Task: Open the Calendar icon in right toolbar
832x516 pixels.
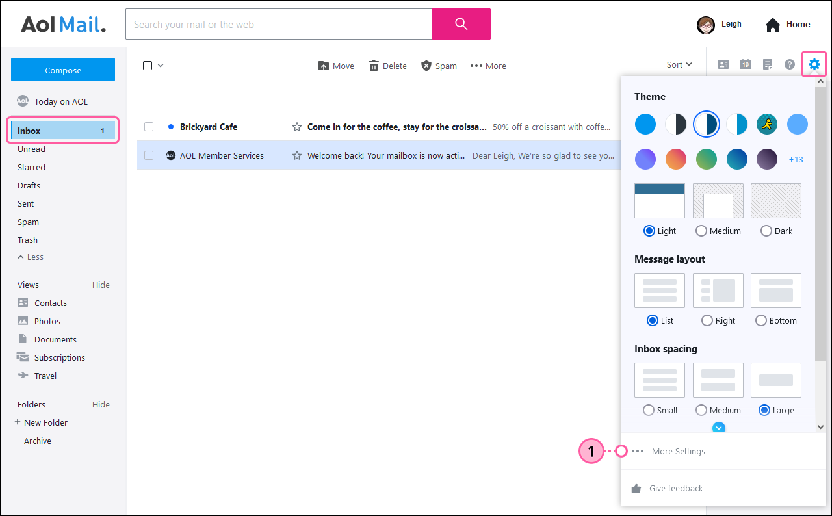Action: [x=746, y=64]
